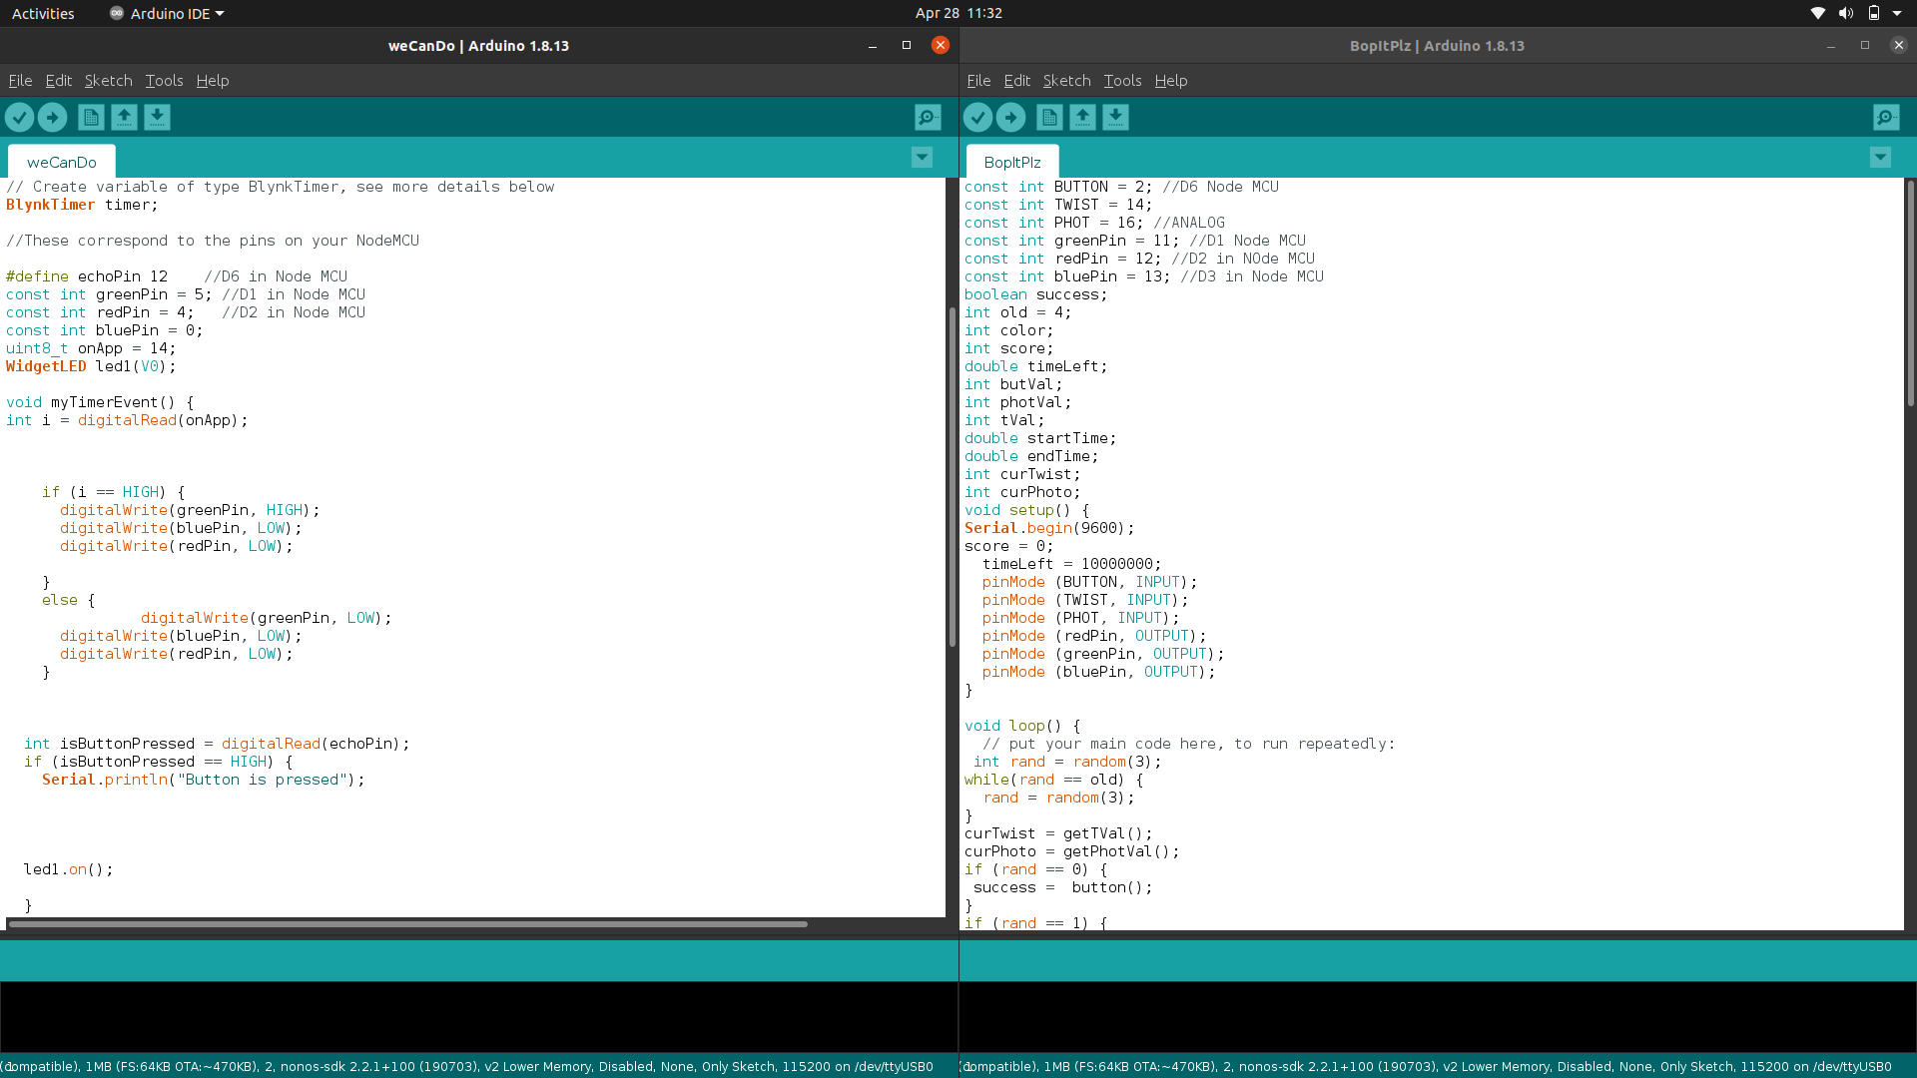Open Tools menu in weCanDo window
Image resolution: width=1917 pixels, height=1078 pixels.
click(x=164, y=81)
